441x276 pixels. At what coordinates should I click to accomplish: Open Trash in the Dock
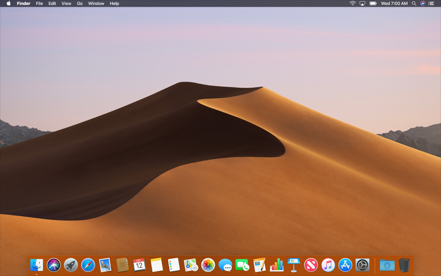click(404, 265)
